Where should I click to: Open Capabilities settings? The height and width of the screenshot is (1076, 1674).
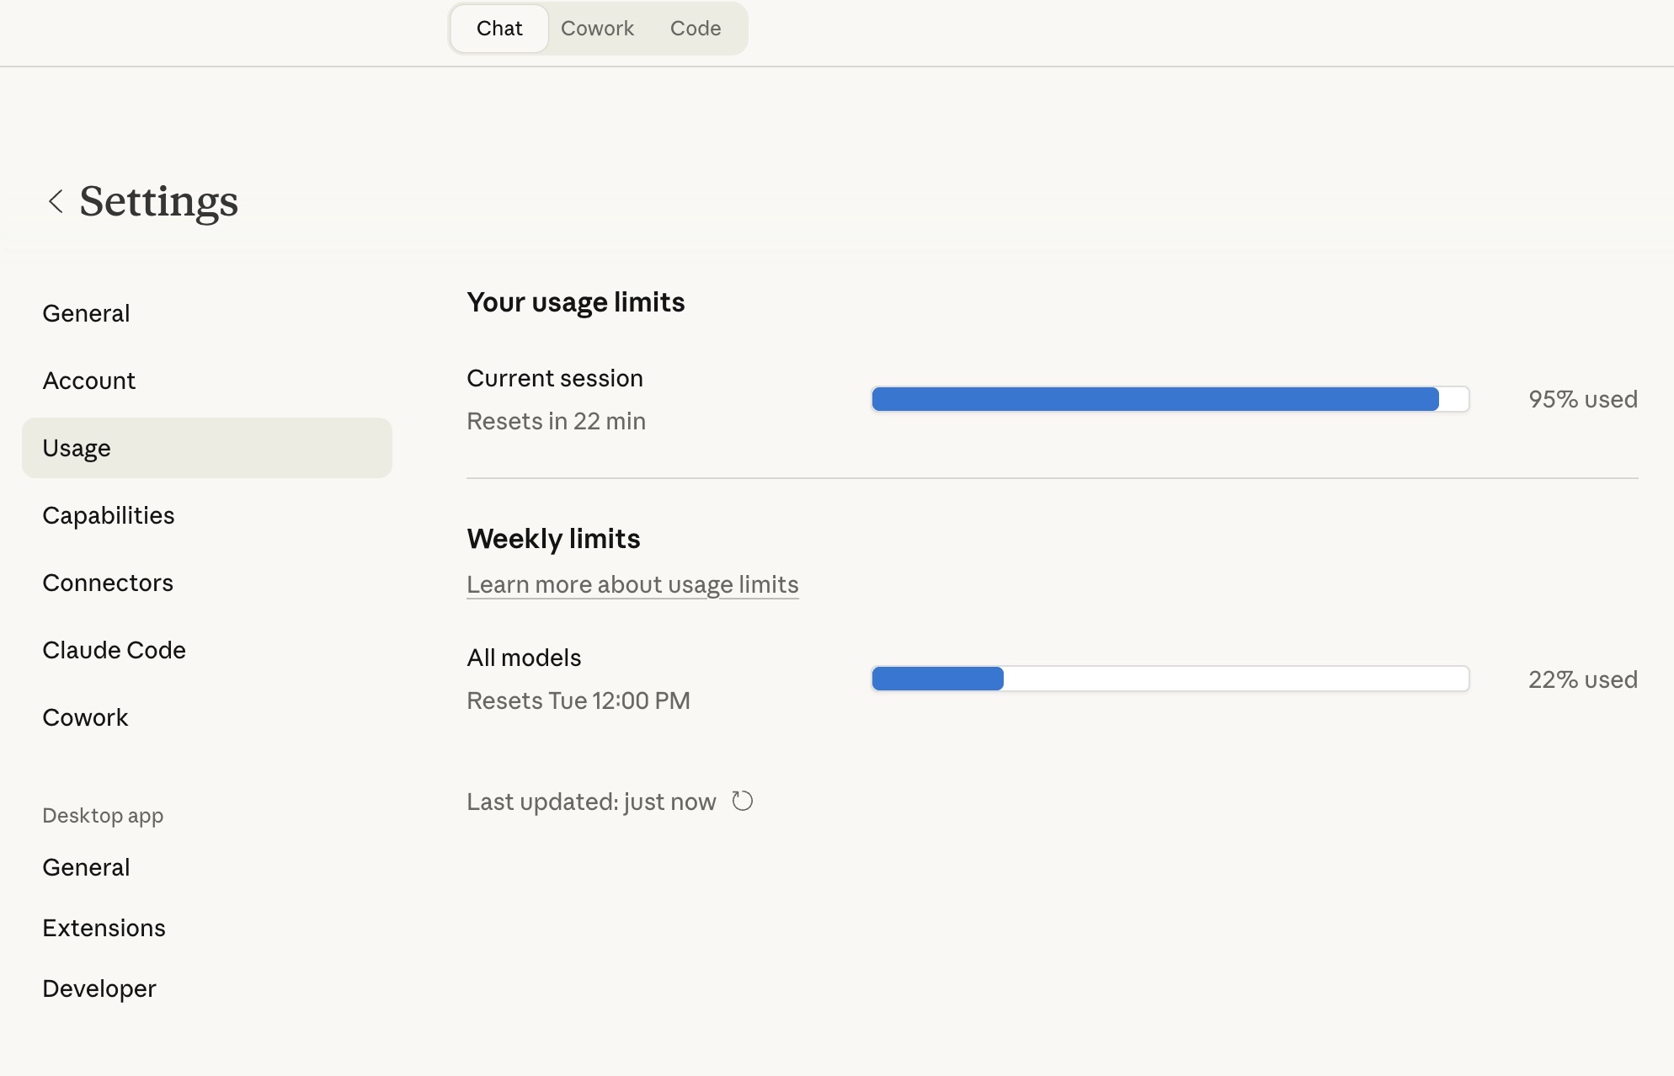coord(108,515)
